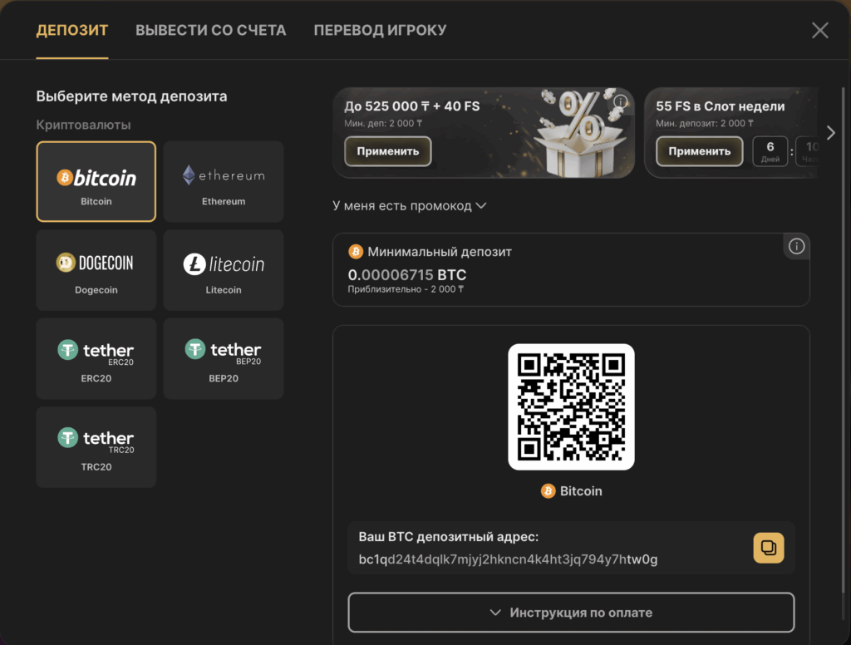
Task: Choose Tether TRC20 deposit method
Action: coord(96,447)
